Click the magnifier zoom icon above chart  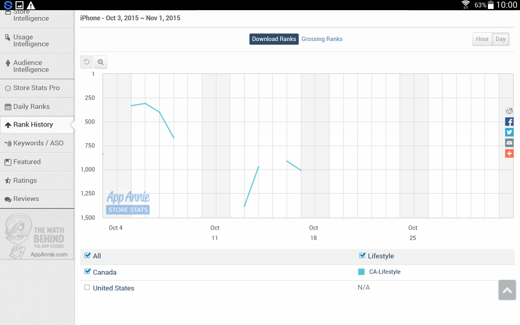pos(100,62)
